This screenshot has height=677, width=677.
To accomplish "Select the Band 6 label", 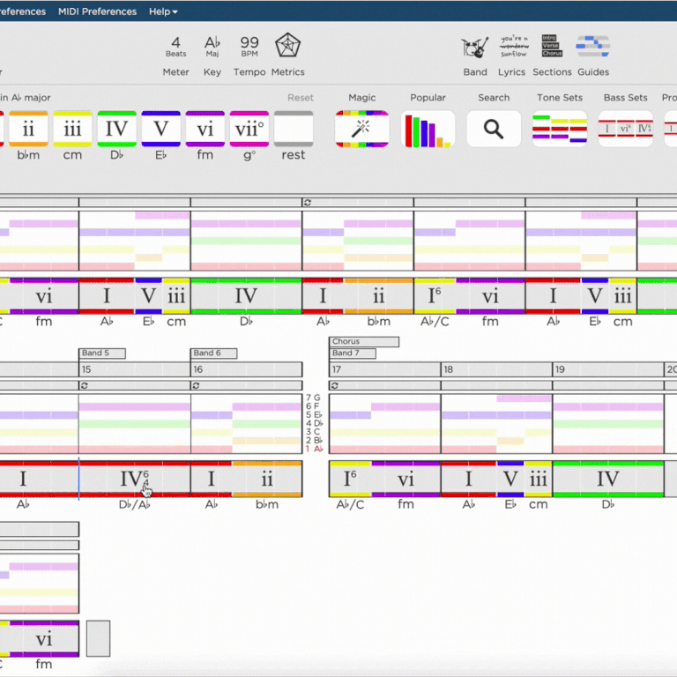I will coord(213,353).
